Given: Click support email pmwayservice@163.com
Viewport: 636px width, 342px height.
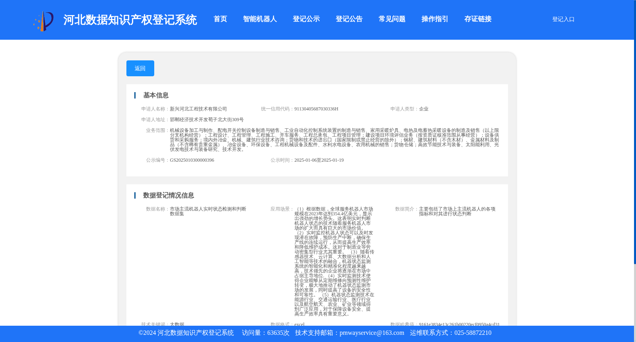Looking at the screenshot, I should click(x=372, y=333).
